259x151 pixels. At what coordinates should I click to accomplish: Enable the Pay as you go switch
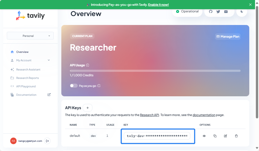74,86
